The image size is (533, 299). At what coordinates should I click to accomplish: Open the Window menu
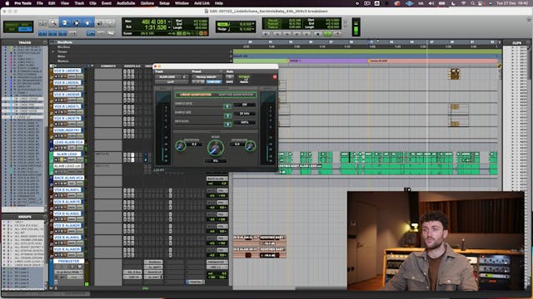(x=182, y=3)
